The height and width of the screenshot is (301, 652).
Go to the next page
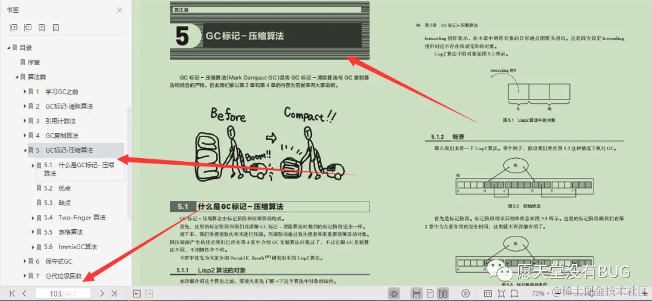(x=102, y=294)
